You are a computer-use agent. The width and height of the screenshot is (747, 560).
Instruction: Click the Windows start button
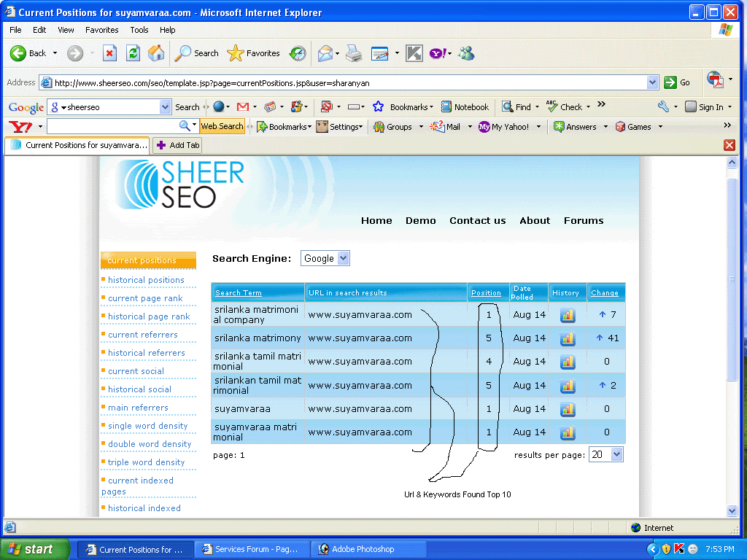coord(35,549)
